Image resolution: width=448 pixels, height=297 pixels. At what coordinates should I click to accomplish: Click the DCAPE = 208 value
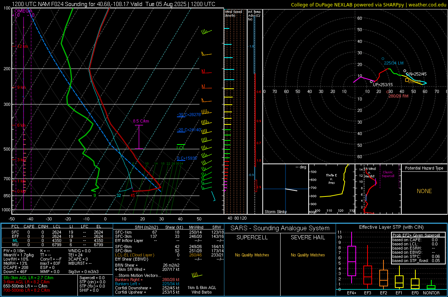click(16, 267)
